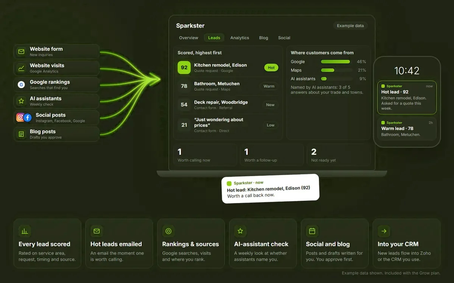Click the chart line icon beside Website visits
Screen dimensions: 454x283
pos(21,68)
